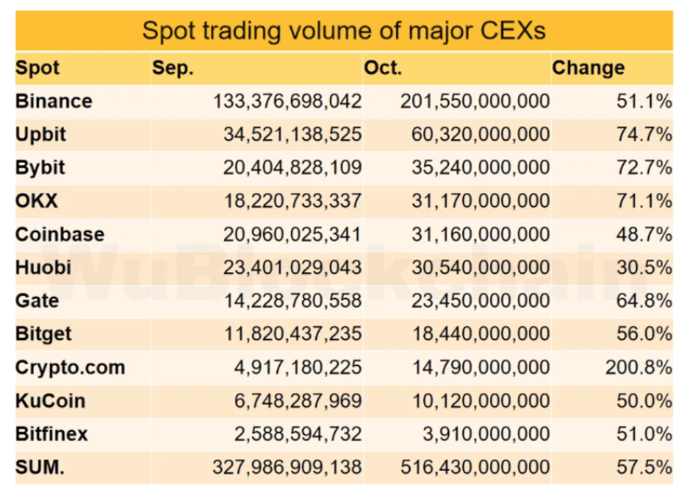Click Bybit's October value 35,240,000,000
Image resolution: width=687 pixels, height=497 pixels.
click(480, 167)
